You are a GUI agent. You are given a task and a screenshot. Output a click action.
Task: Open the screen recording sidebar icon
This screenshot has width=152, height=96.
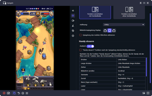tap(73, 21)
